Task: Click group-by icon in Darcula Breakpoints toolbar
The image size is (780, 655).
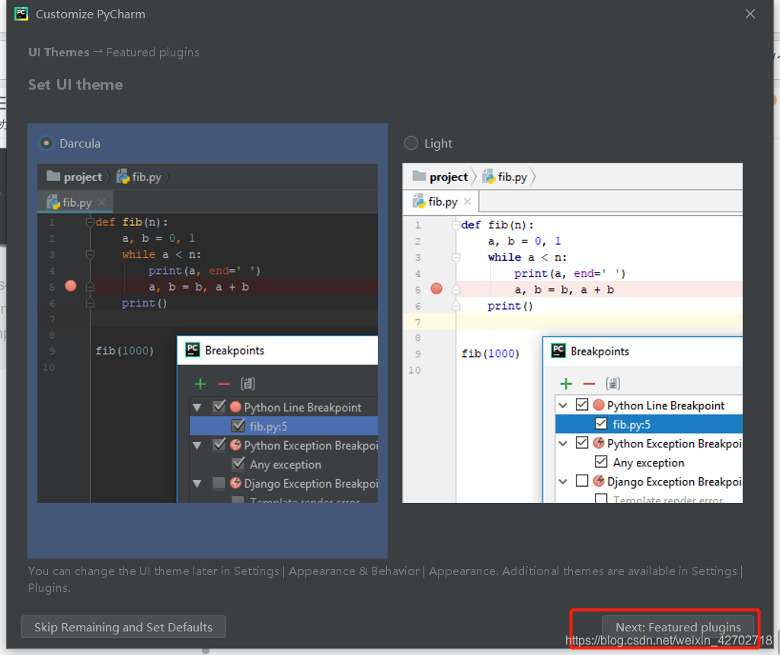Action: (x=248, y=383)
